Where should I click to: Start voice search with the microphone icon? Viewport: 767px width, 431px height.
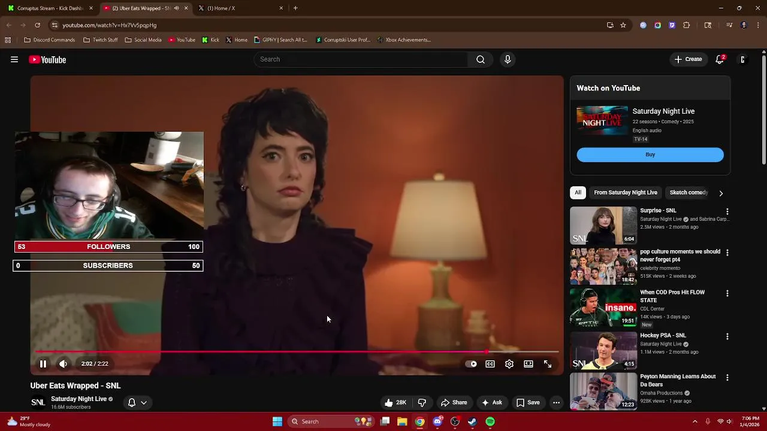pyautogui.click(x=508, y=59)
